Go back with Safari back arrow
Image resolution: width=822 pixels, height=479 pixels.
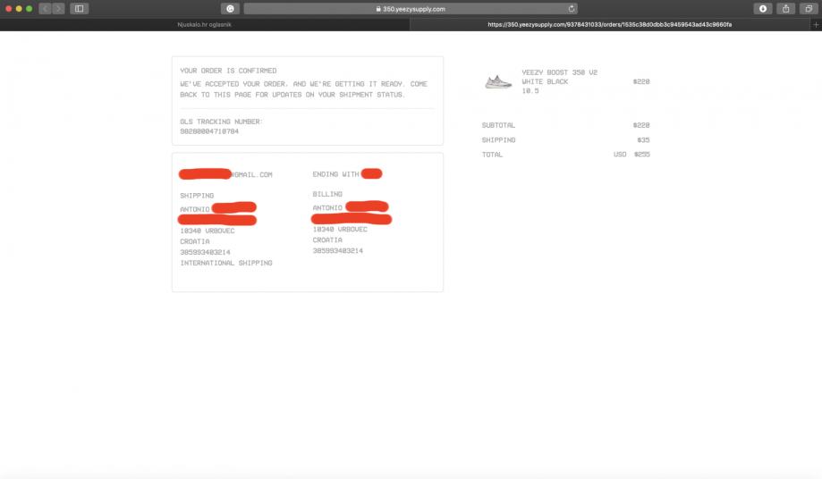click(x=45, y=8)
